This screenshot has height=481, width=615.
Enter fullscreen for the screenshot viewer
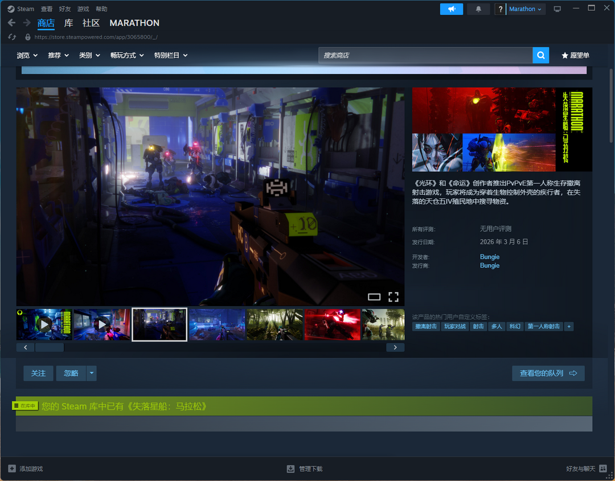coord(393,297)
